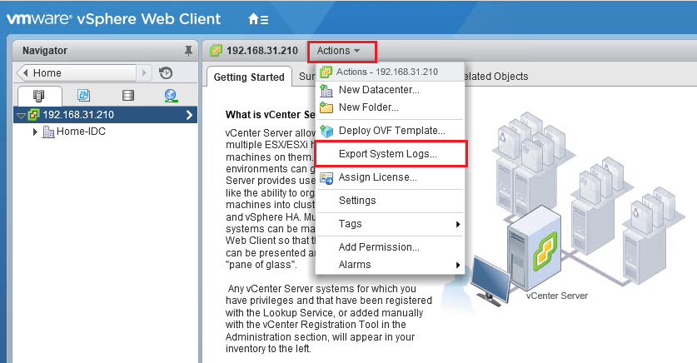697x363 pixels.
Task: Open the home menu icon in header
Action: click(x=258, y=19)
